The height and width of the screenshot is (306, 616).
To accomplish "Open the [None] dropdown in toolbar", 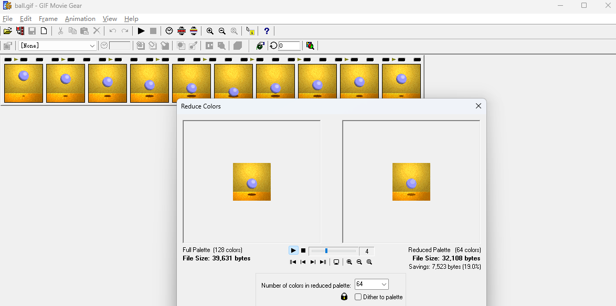I will tap(92, 46).
